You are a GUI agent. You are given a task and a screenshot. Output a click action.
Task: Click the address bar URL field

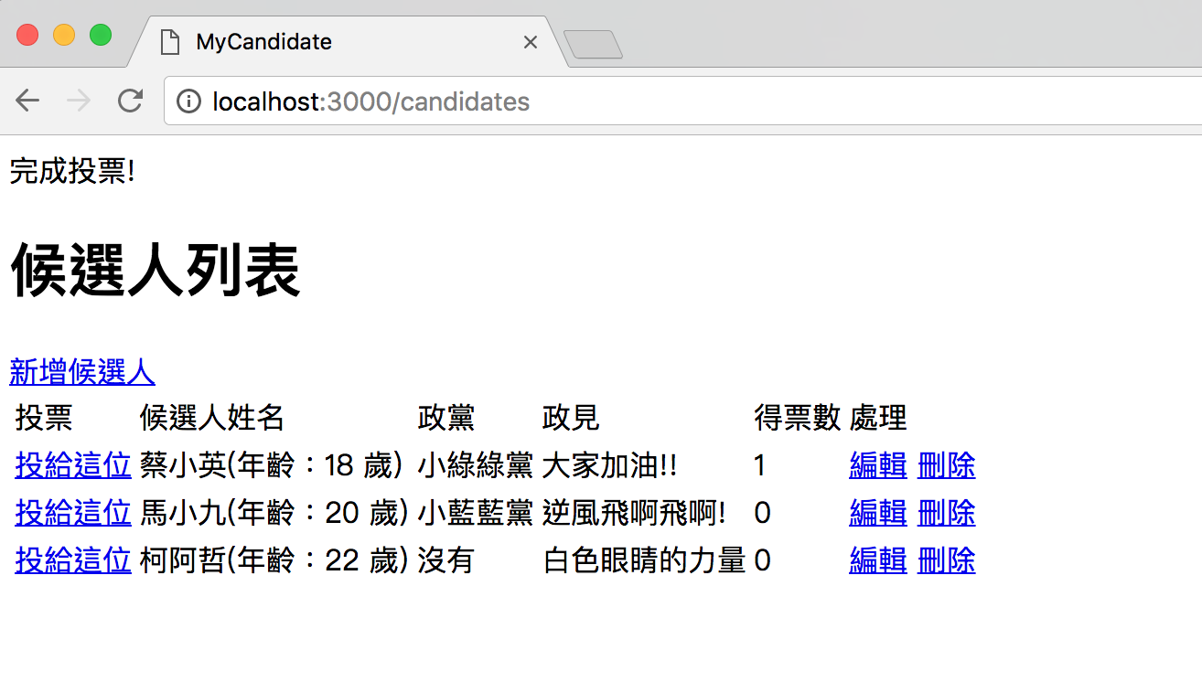coord(640,101)
